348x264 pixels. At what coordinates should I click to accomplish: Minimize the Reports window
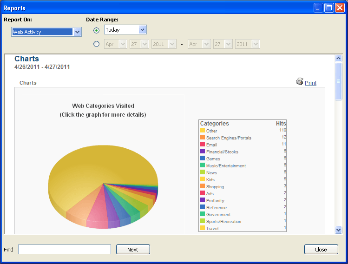click(318, 8)
